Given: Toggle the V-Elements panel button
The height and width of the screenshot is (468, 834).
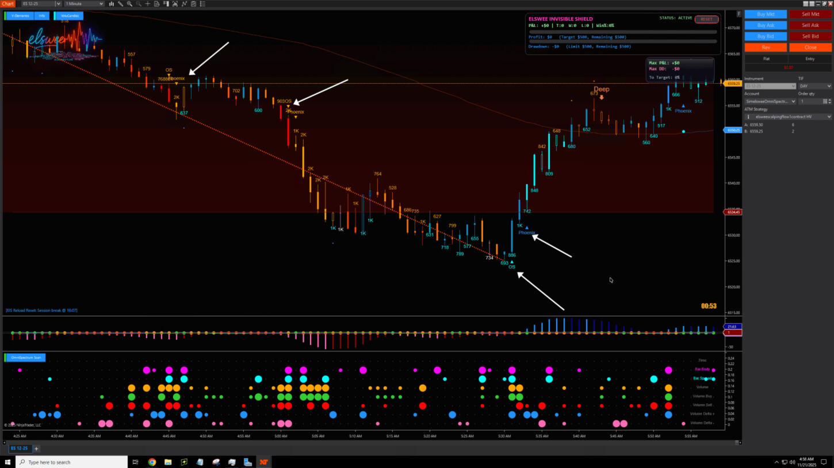Looking at the screenshot, I should coord(21,16).
